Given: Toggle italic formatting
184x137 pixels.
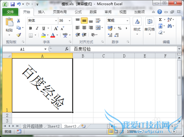Looking at the screenshot, I should click(x=37, y=28).
